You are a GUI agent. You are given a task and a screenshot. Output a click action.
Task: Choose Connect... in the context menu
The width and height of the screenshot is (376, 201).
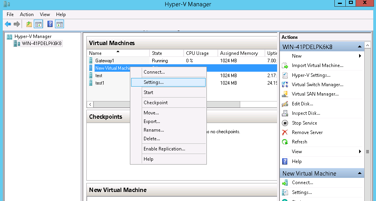click(x=168, y=72)
